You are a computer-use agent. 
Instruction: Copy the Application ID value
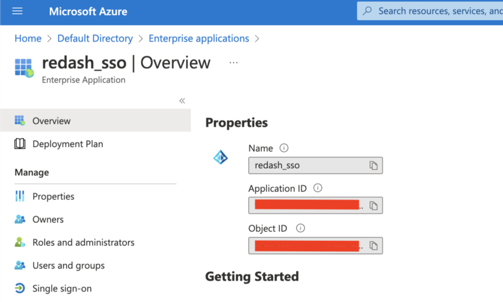tap(373, 205)
